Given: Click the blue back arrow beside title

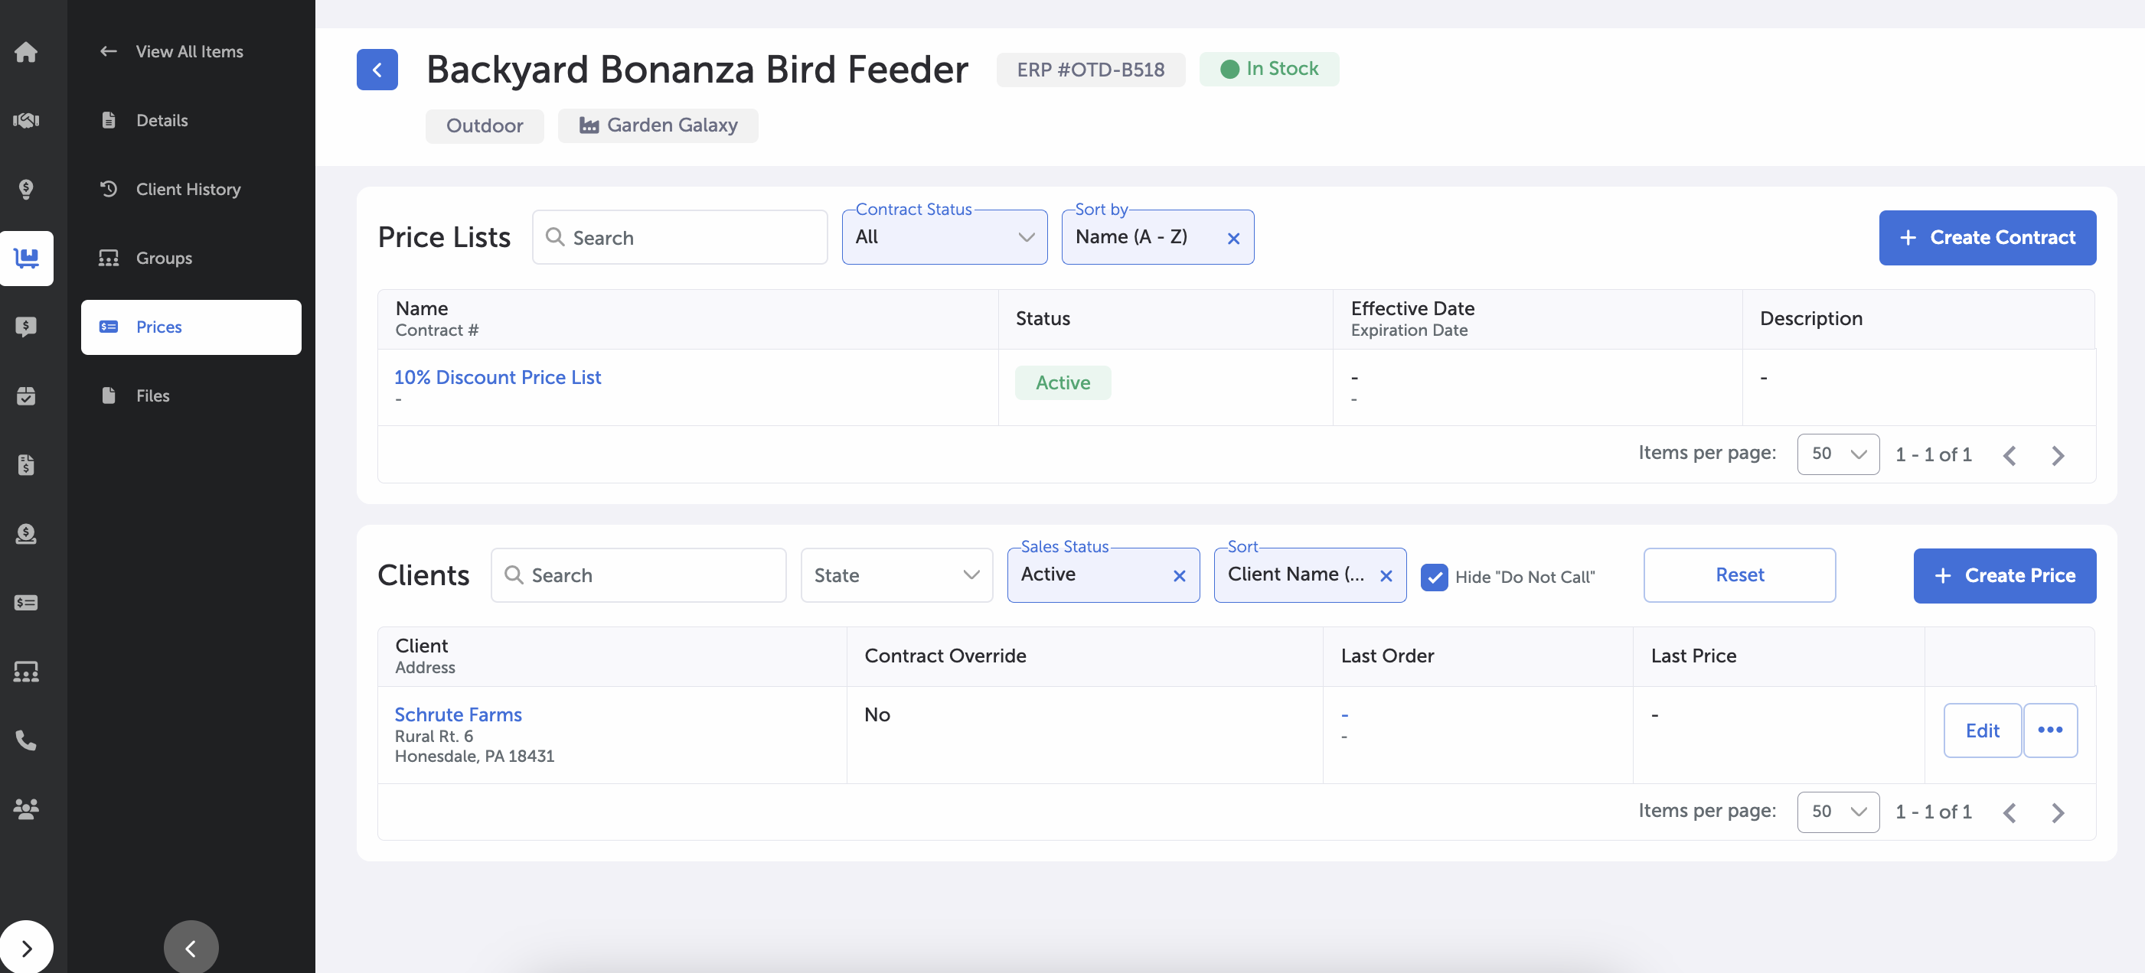Looking at the screenshot, I should tap(377, 70).
